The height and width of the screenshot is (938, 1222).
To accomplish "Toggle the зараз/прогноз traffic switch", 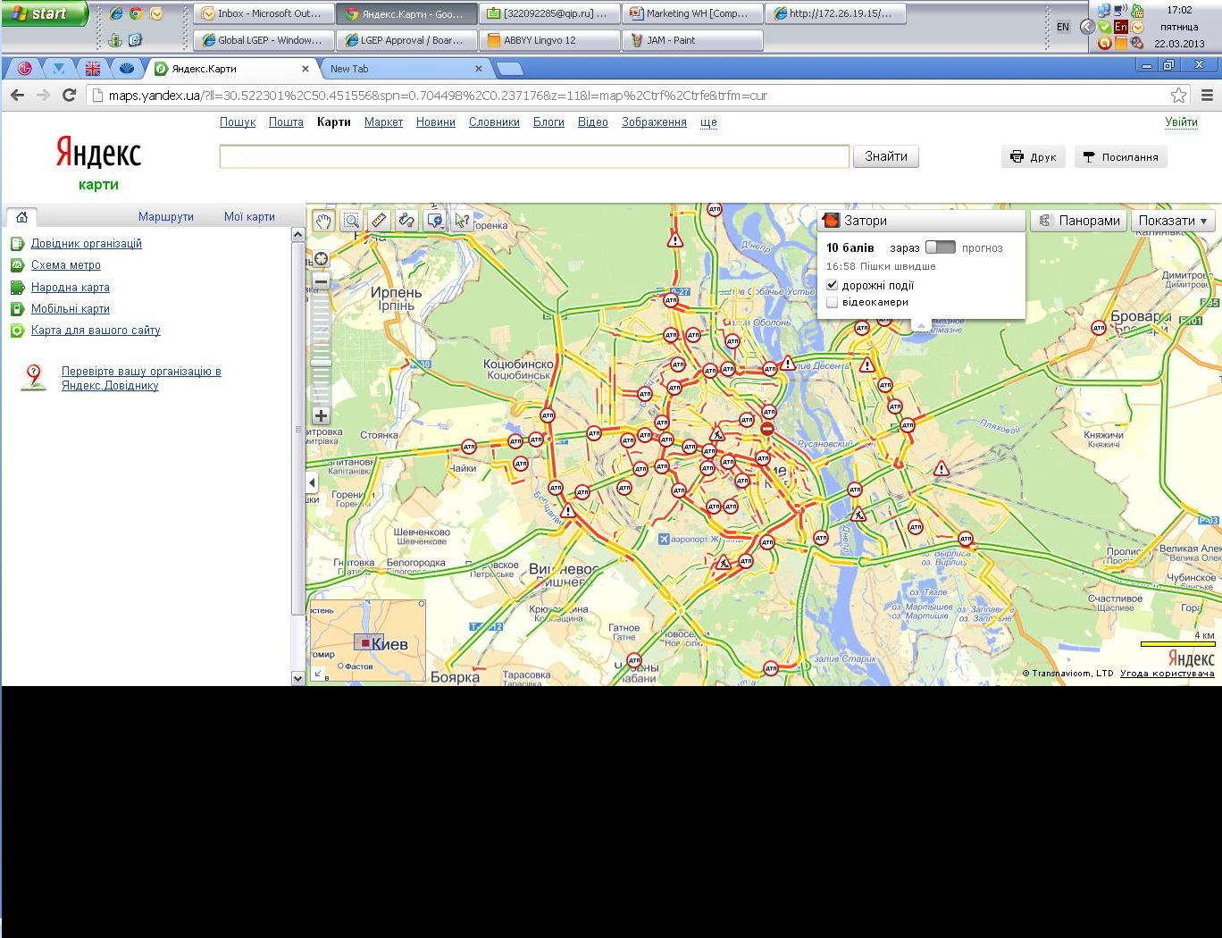I will pyautogui.click(x=940, y=247).
